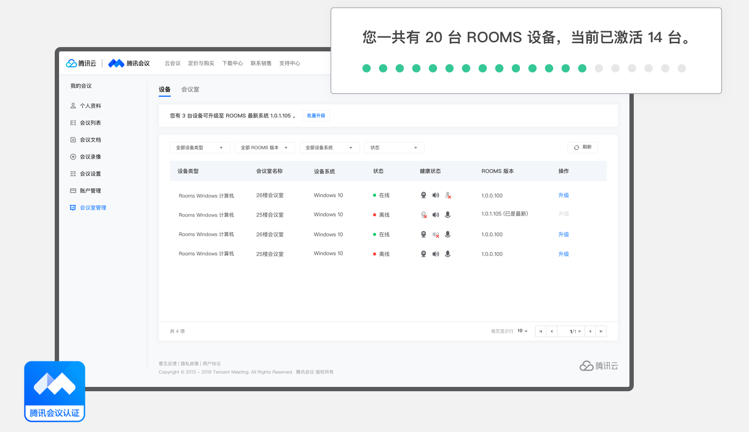Screen dimensions: 749x432
Task: Switch to the 会议室 tab
Action: point(190,90)
